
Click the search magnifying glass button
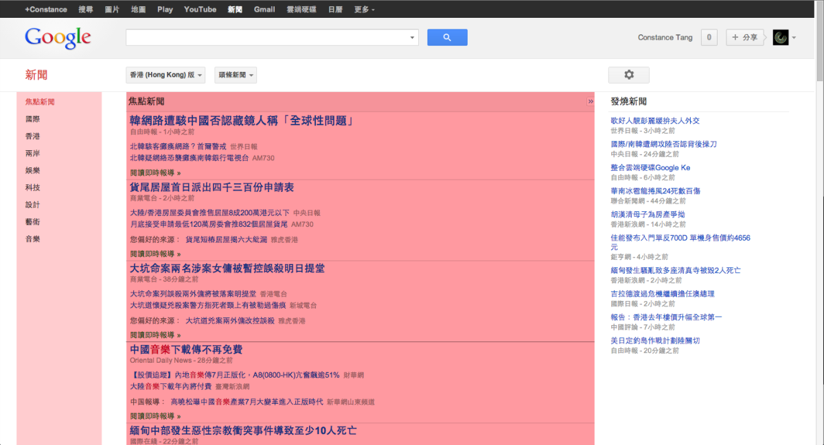447,37
